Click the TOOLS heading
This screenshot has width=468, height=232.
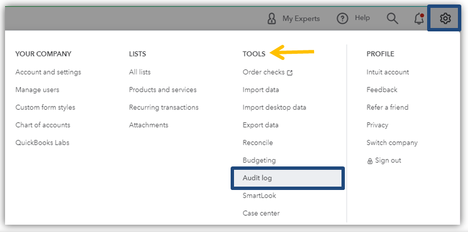(x=254, y=54)
